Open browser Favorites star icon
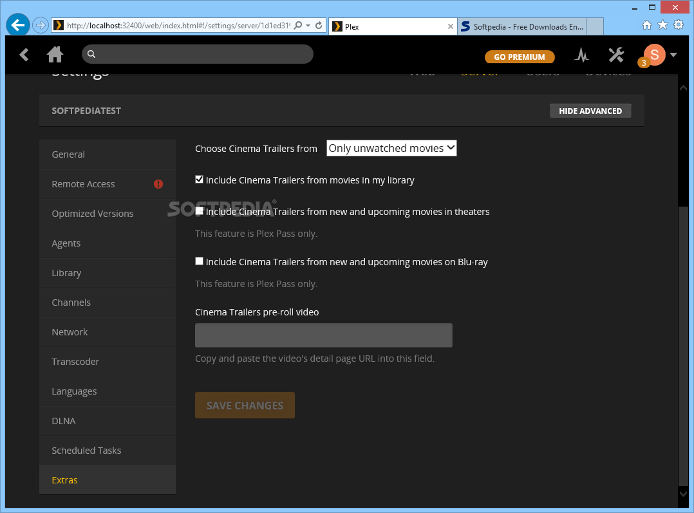This screenshot has width=694, height=513. point(662,25)
